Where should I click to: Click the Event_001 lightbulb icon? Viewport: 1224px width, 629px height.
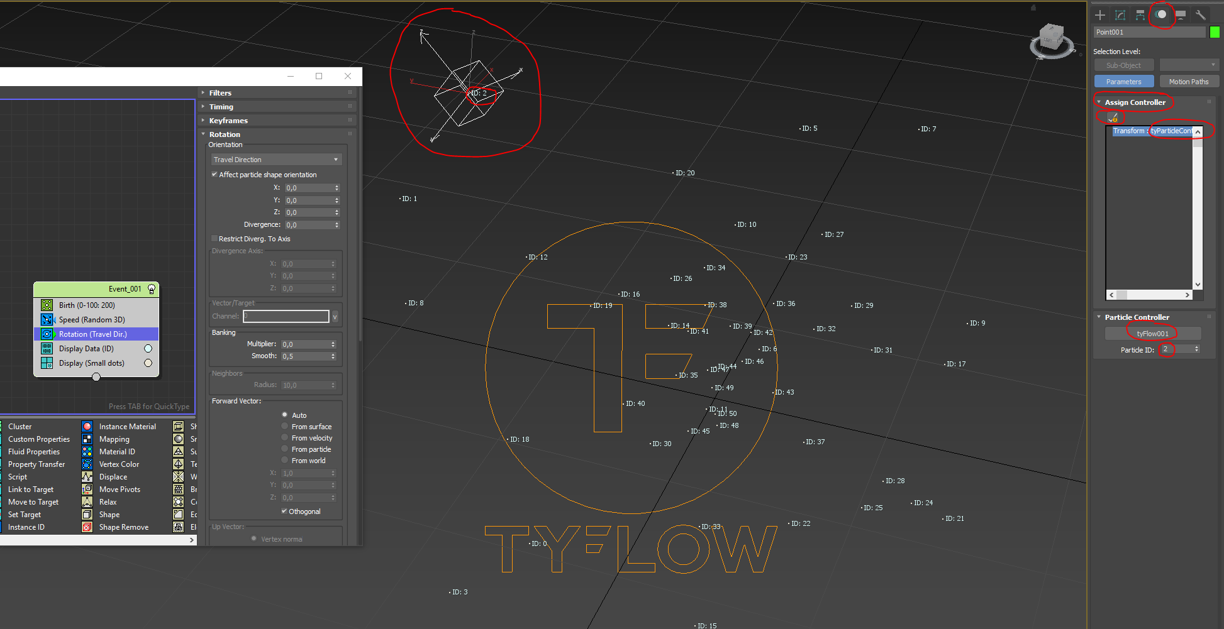152,289
